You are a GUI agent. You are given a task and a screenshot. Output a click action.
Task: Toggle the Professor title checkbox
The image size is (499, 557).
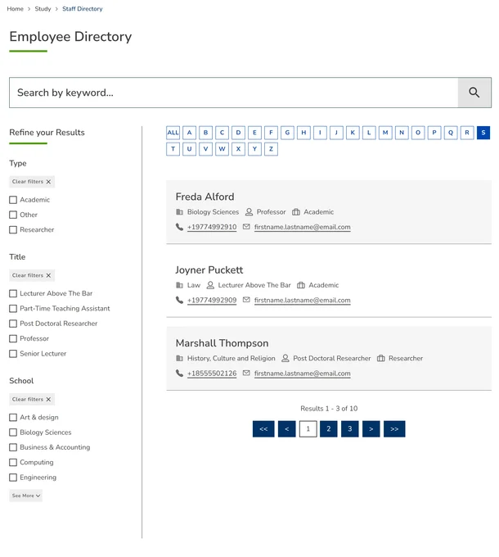pyautogui.click(x=13, y=338)
